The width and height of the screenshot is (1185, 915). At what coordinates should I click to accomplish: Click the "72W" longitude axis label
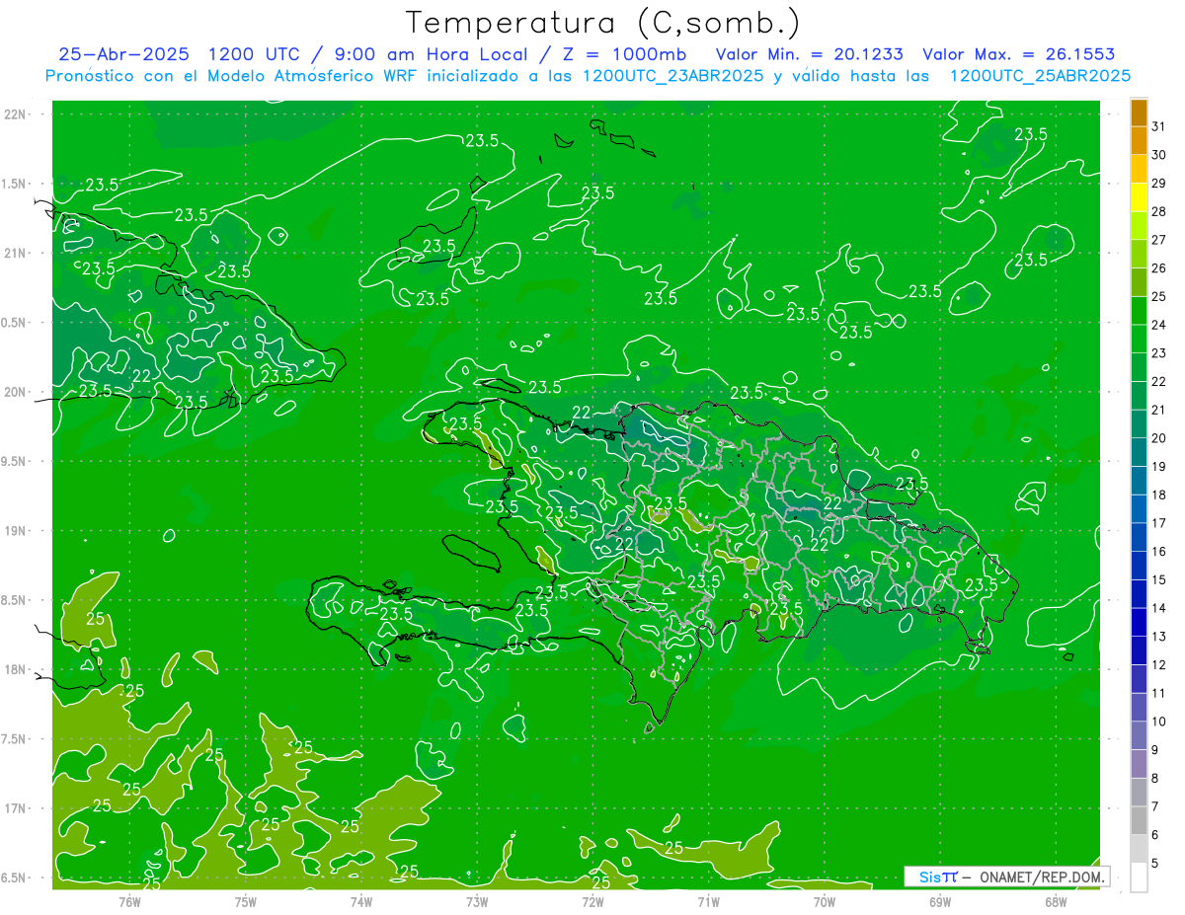click(x=592, y=901)
